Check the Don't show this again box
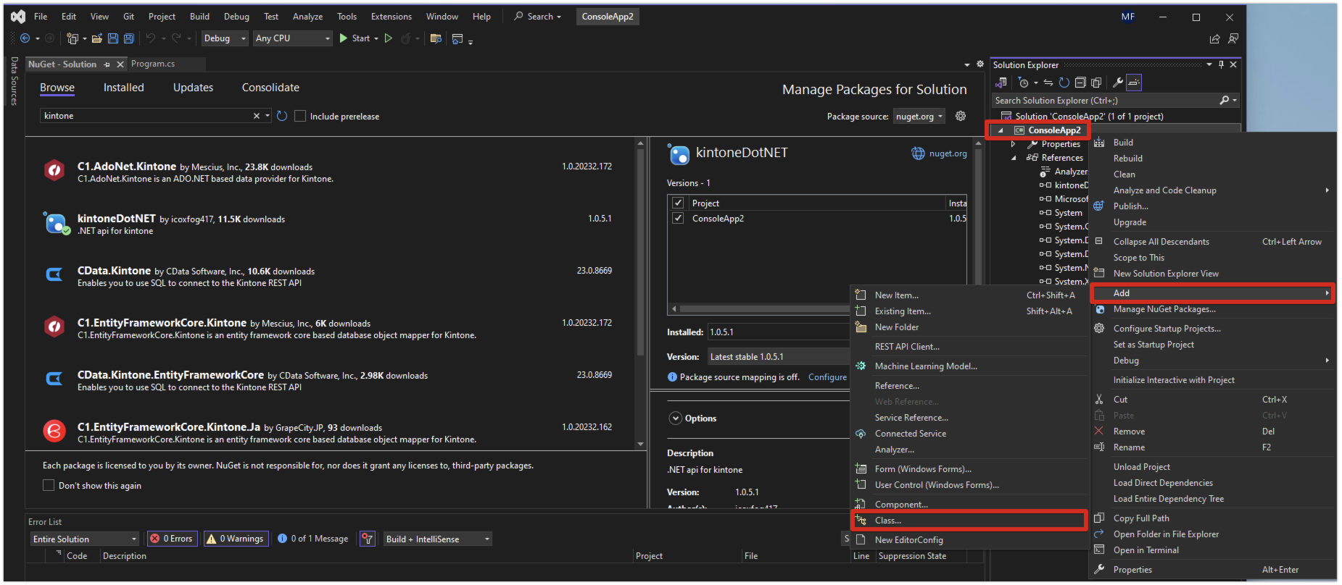 (x=49, y=486)
